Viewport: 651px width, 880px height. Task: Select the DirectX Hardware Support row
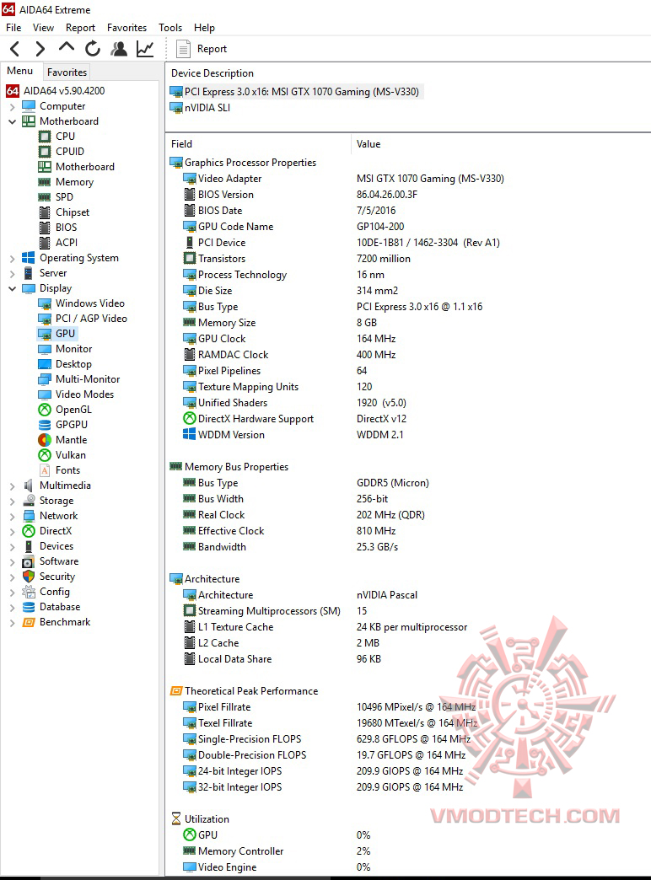pyautogui.click(x=408, y=419)
